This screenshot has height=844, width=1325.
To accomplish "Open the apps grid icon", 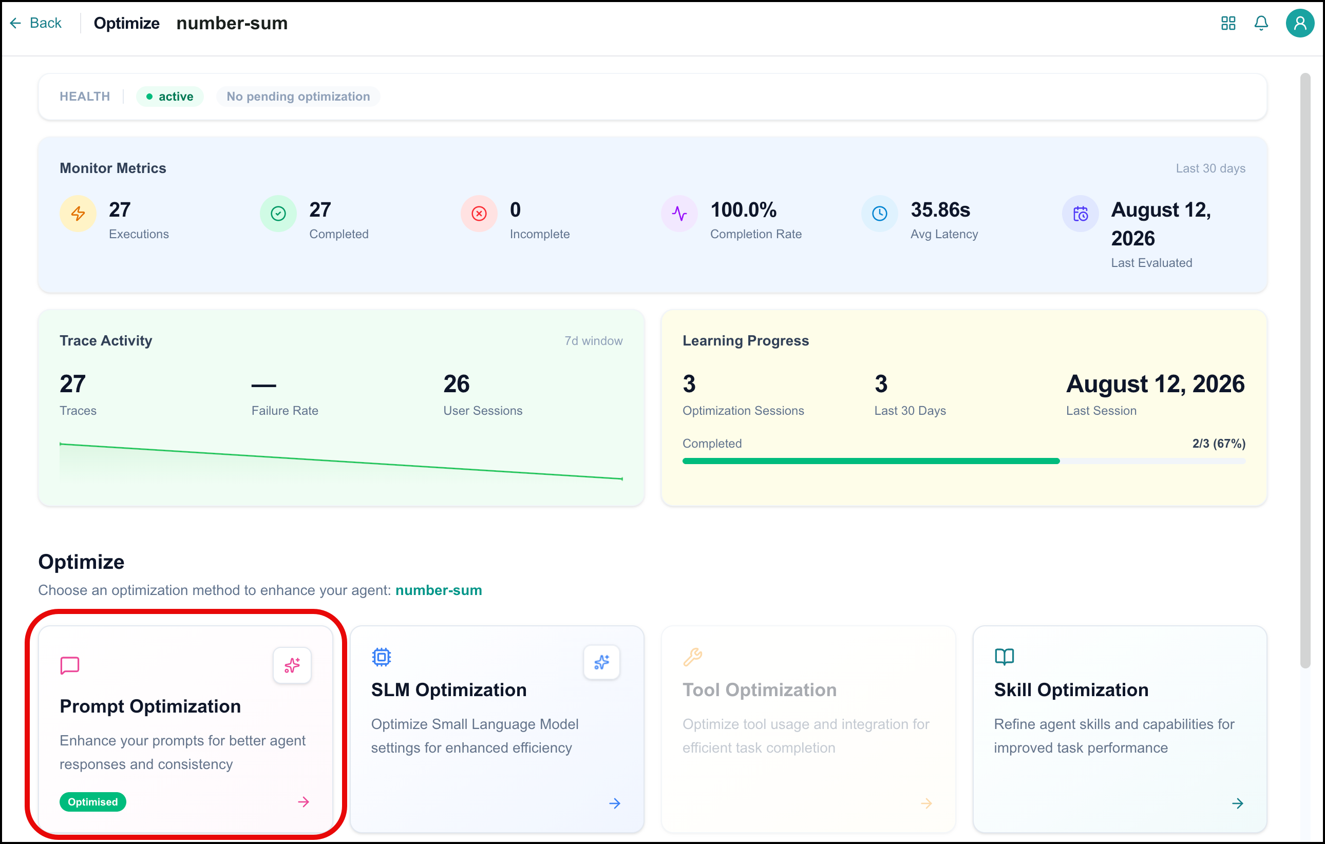I will 1228,23.
